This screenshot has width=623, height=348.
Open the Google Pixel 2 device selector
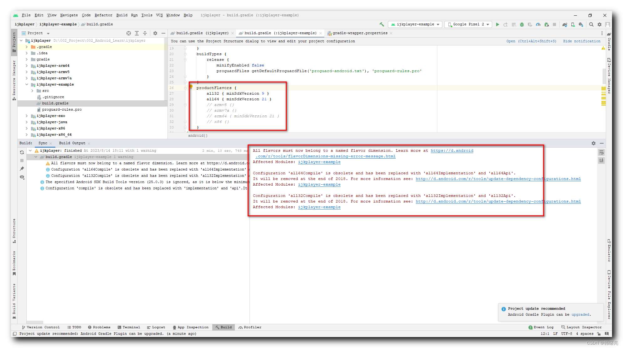coord(468,24)
